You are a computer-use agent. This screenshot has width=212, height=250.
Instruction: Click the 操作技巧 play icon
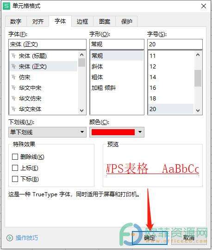coord(10,238)
